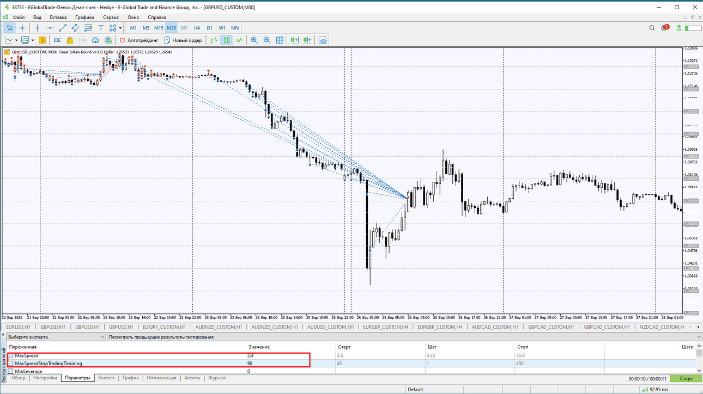Open the VPS cloud hosting icon

95,40
